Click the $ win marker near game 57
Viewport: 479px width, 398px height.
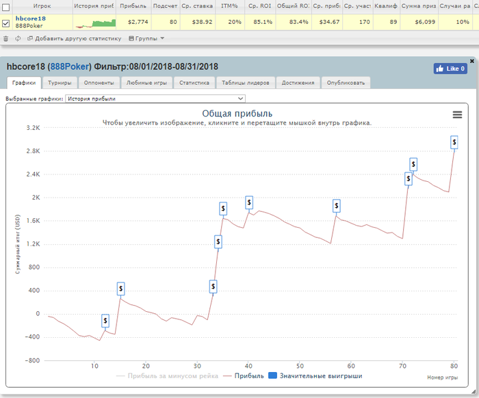click(x=337, y=206)
